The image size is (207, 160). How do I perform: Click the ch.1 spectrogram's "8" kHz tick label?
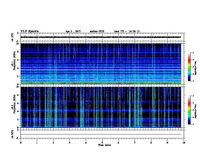(x=18, y=52)
